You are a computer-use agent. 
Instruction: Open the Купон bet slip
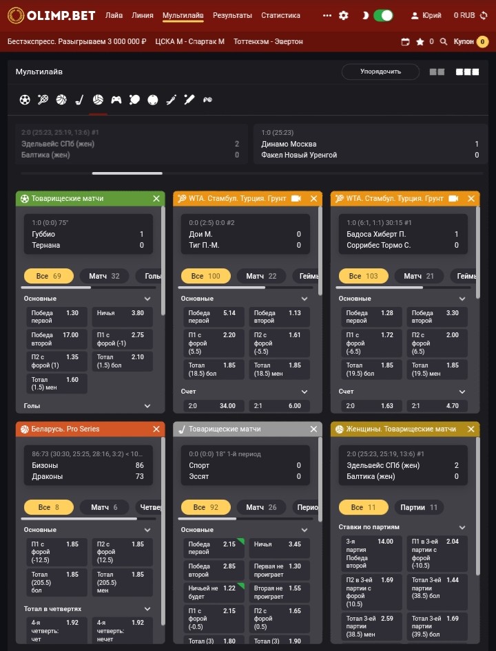[464, 42]
